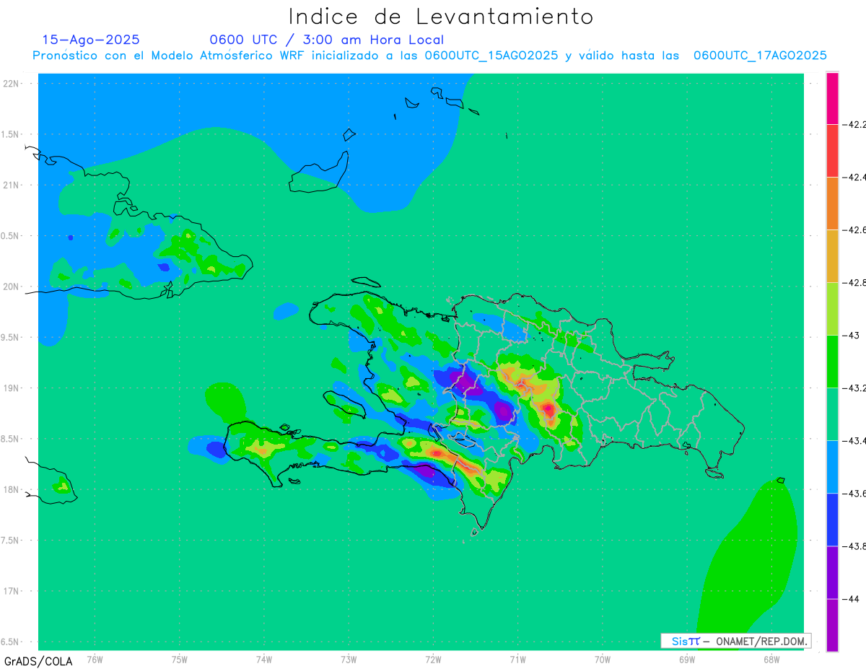Click the '-42.2' color bar value
The height and width of the screenshot is (669, 866).
point(856,124)
